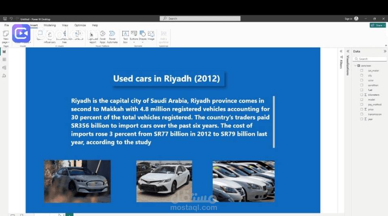This screenshot has width=388, height=216.
Task: Click the Filters funnel icon
Action: (341, 57)
